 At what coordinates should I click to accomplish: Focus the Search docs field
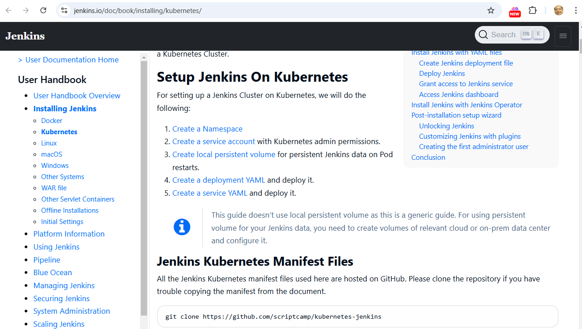[512, 35]
